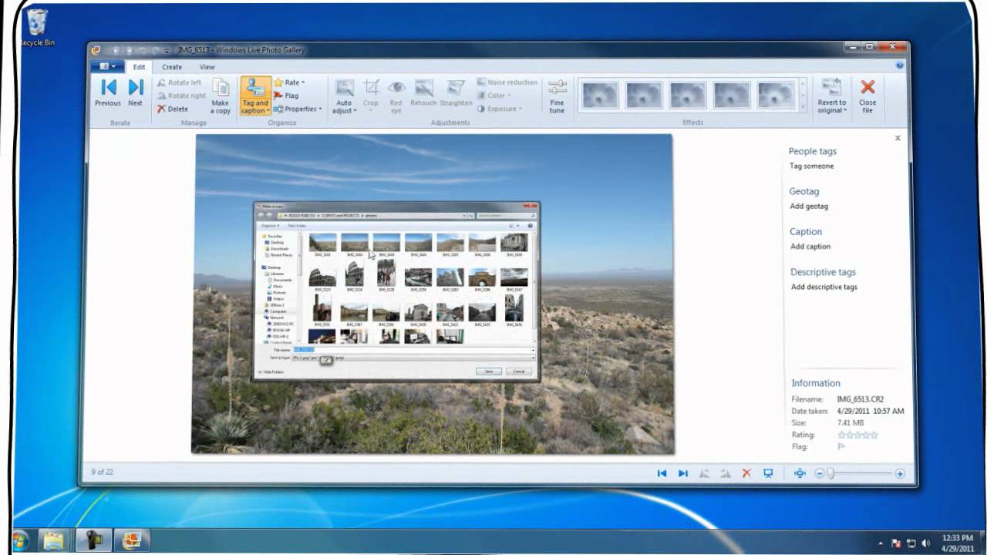
Task: Toggle the Flag option in ribbon
Action: (x=286, y=96)
